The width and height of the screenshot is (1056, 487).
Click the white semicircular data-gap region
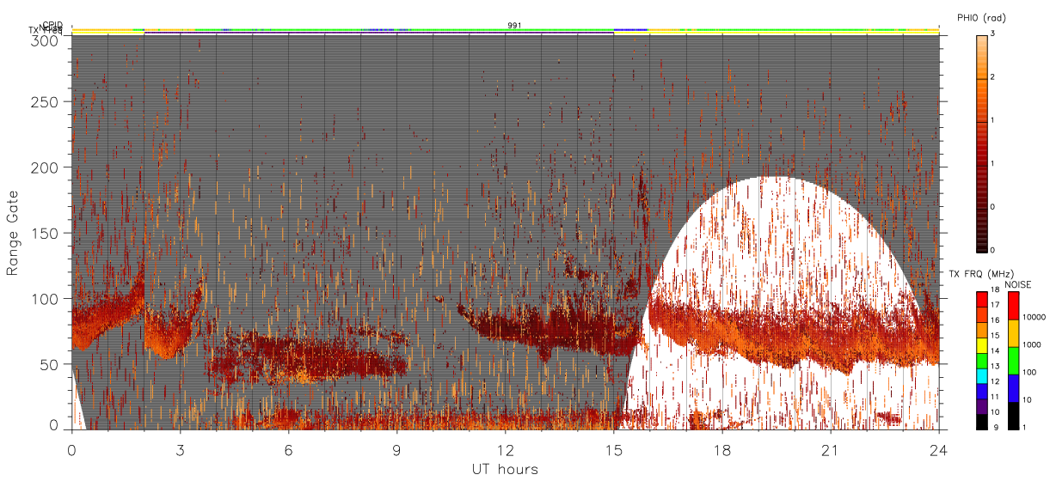(x=778, y=302)
